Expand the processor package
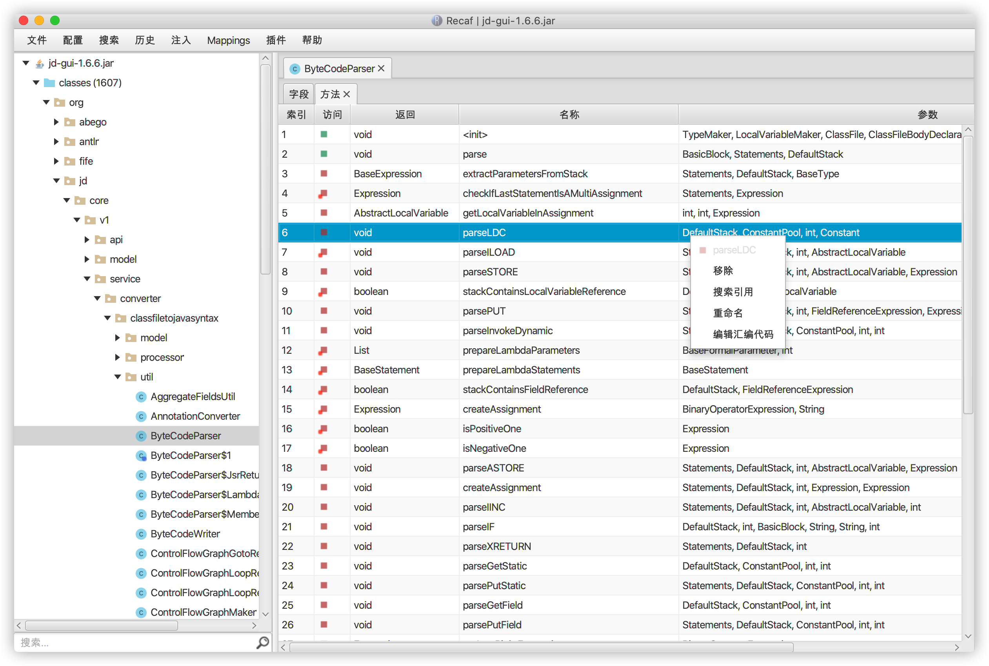This screenshot has width=989, height=666. coord(118,358)
